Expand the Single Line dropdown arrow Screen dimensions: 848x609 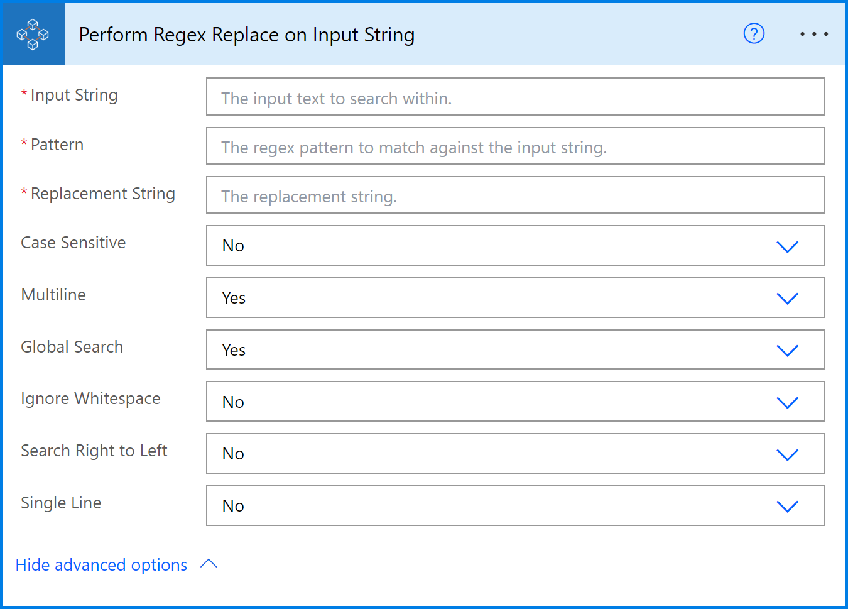click(x=787, y=507)
